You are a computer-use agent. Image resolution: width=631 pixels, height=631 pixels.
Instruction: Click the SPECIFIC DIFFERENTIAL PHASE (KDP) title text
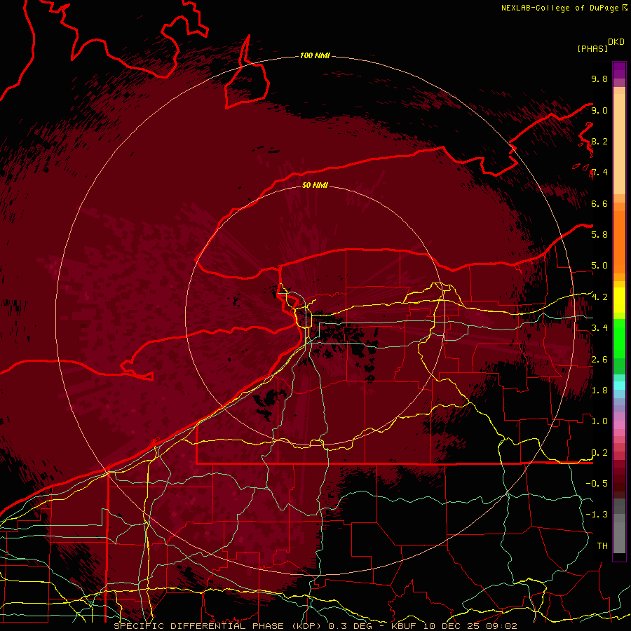pyautogui.click(x=219, y=626)
